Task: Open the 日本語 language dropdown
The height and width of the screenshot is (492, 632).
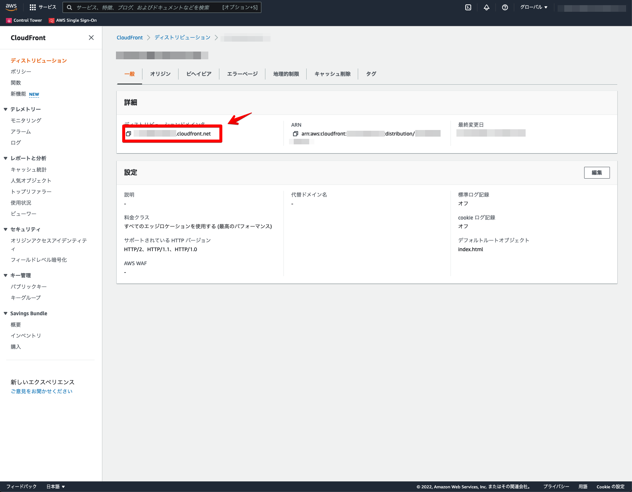Action: [56, 486]
